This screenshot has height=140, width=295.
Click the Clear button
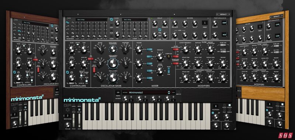pyautogui.click(x=112, y=36)
